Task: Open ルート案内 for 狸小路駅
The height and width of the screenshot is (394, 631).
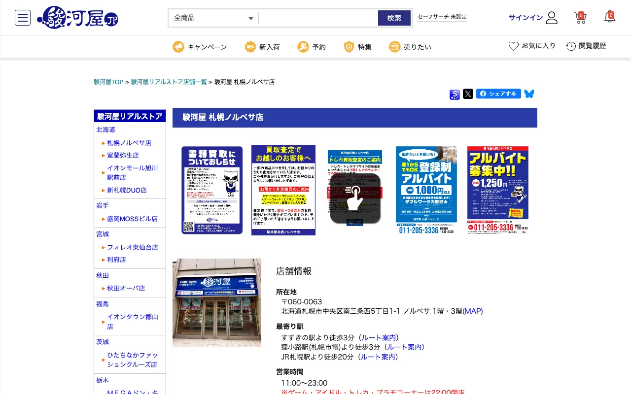Action: coord(404,347)
